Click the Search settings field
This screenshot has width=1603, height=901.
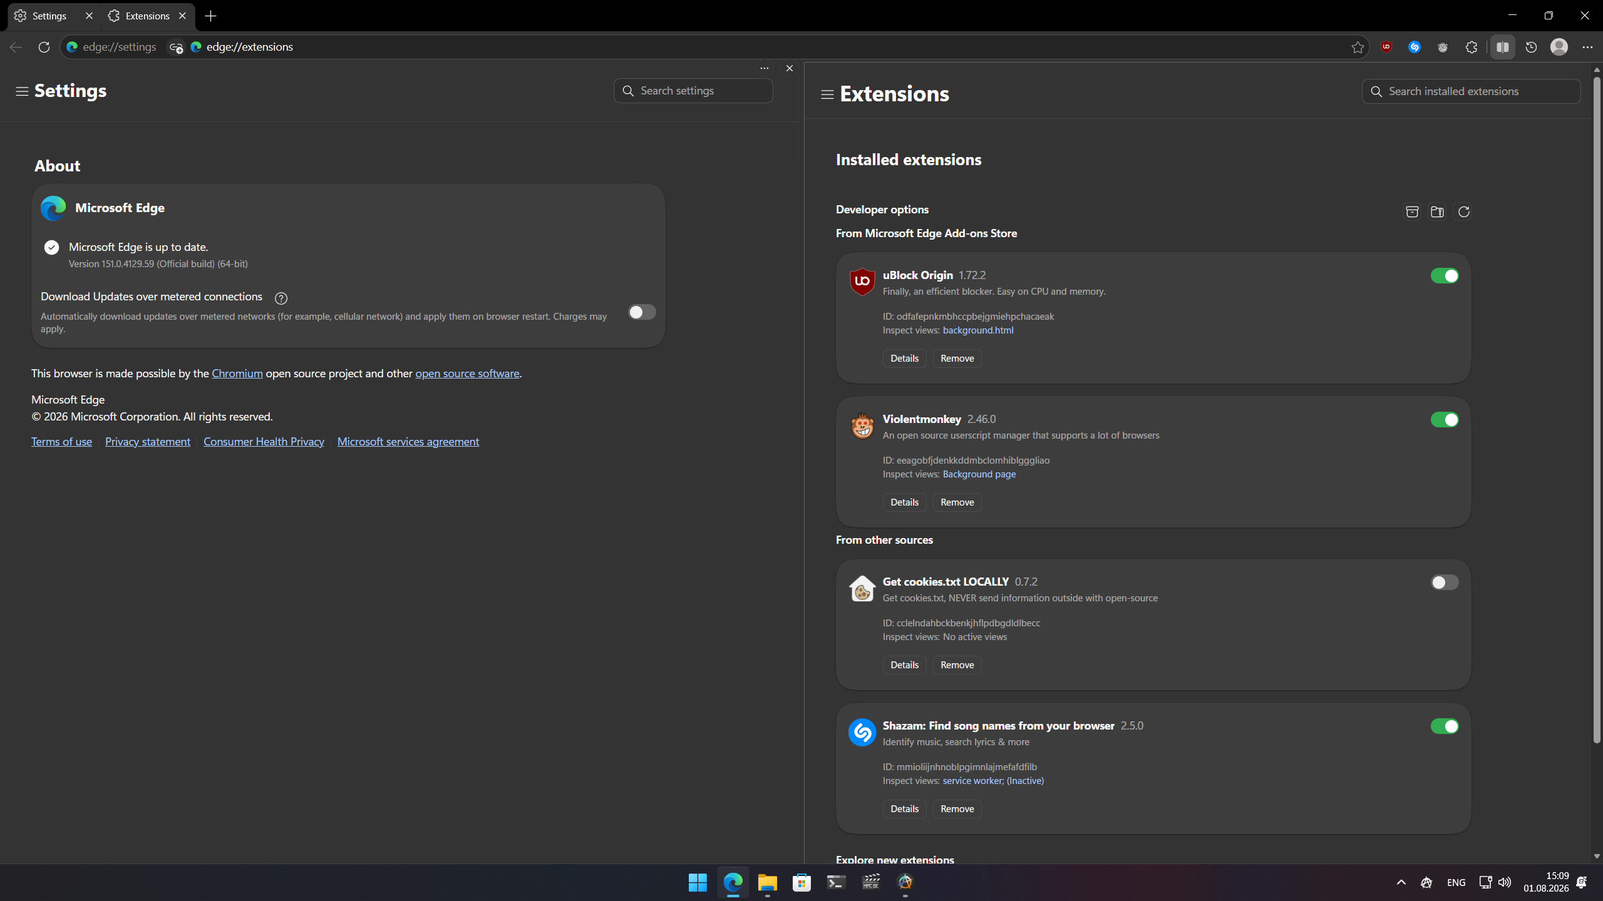693,91
